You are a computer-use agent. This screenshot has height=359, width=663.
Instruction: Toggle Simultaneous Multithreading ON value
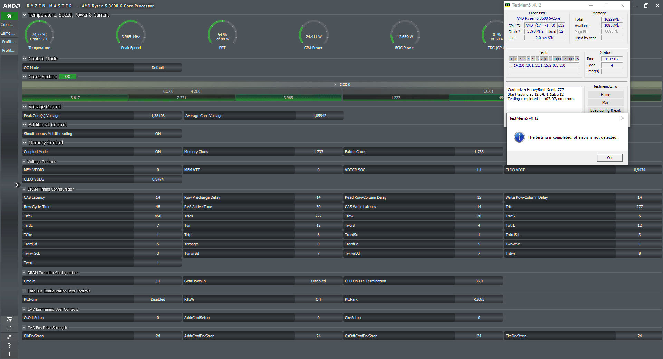click(x=158, y=134)
